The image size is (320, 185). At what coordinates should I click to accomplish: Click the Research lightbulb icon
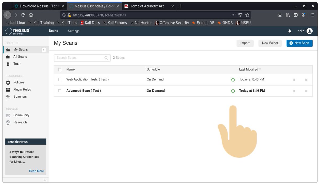(x=8, y=122)
